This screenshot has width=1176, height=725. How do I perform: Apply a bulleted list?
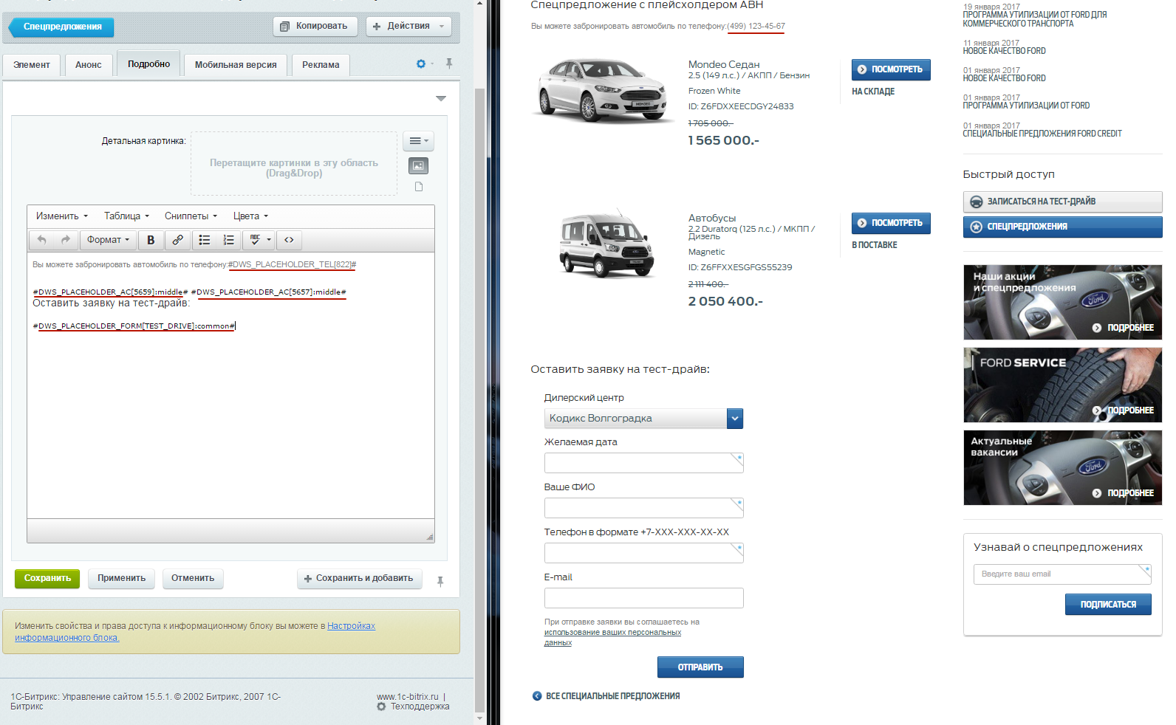205,240
